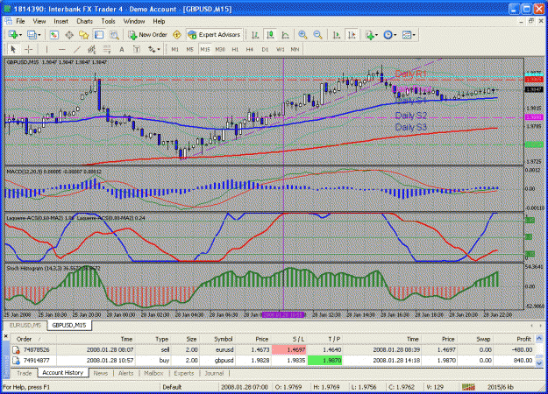The image size is (548, 394).
Task: Launch MetaEditor yellow diamond icon
Action: [177, 35]
